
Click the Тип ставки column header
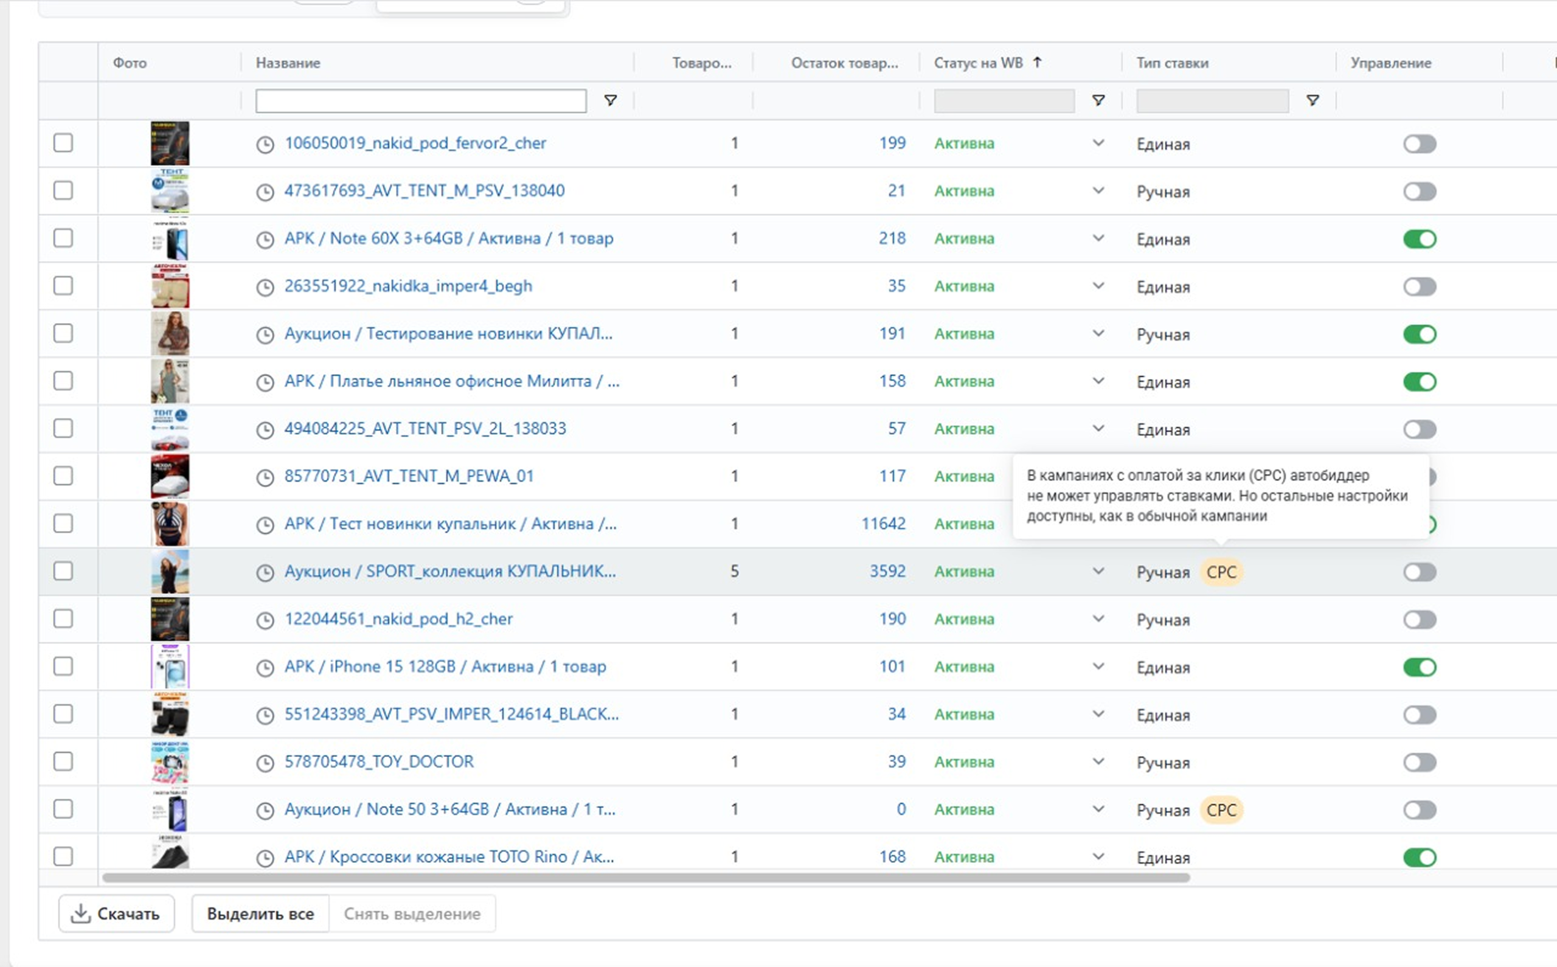[1171, 63]
